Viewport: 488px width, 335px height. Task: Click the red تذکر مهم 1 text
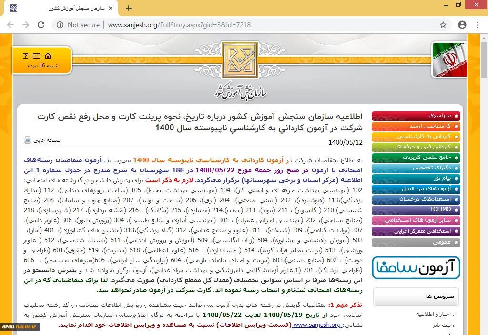click(x=345, y=305)
